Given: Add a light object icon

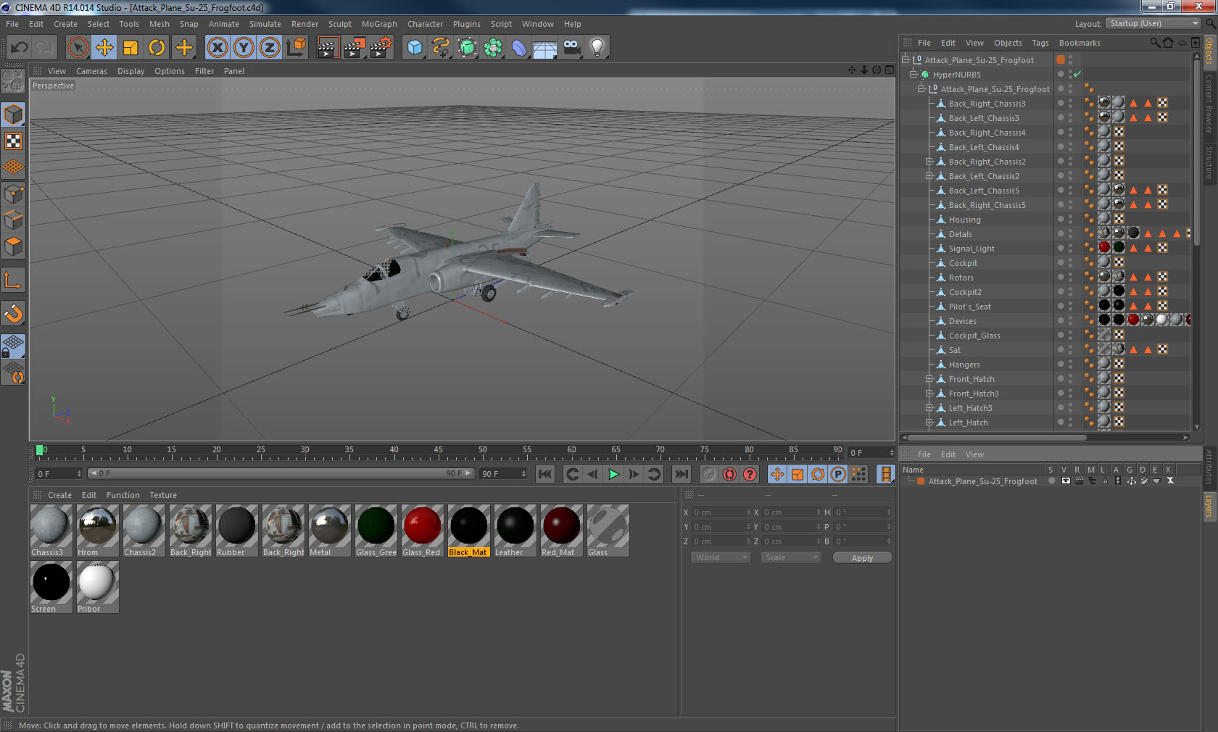Looking at the screenshot, I should (x=597, y=48).
